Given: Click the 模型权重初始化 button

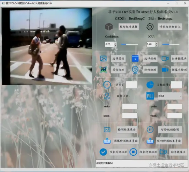Looking at the screenshot, I should pos(170,27).
